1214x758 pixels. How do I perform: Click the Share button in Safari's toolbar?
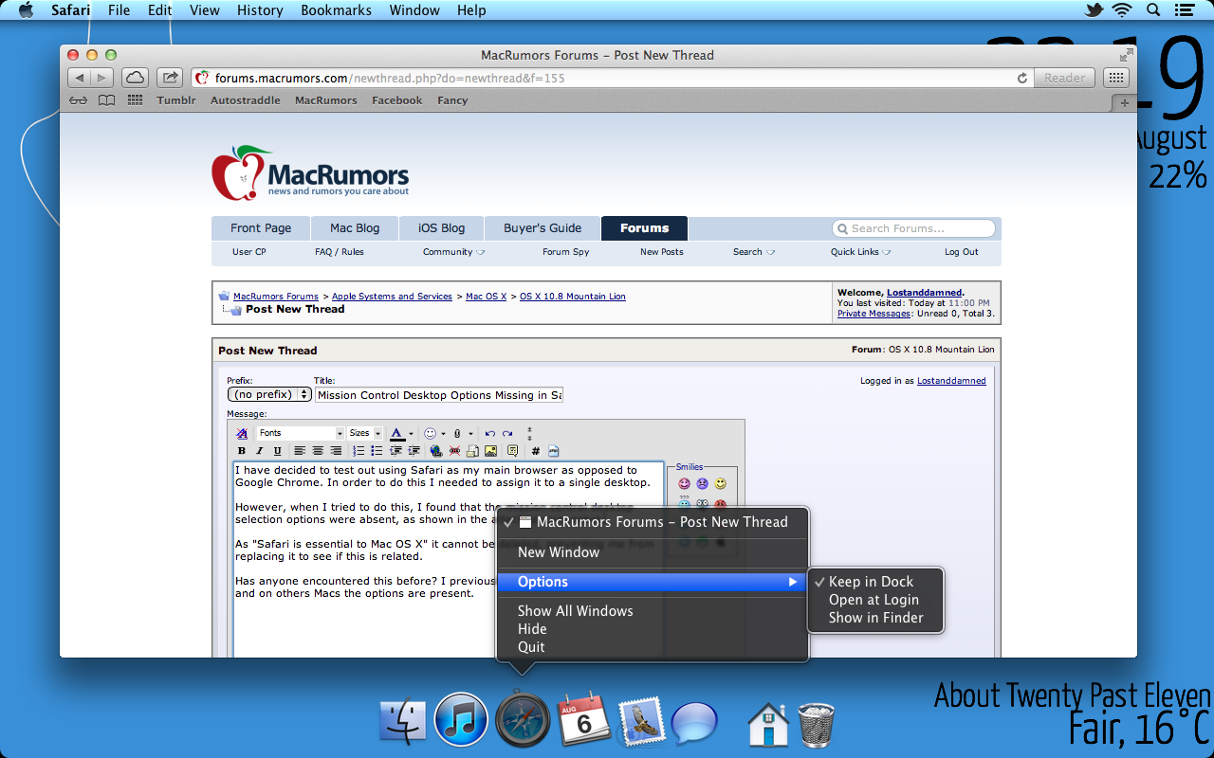pyautogui.click(x=169, y=78)
